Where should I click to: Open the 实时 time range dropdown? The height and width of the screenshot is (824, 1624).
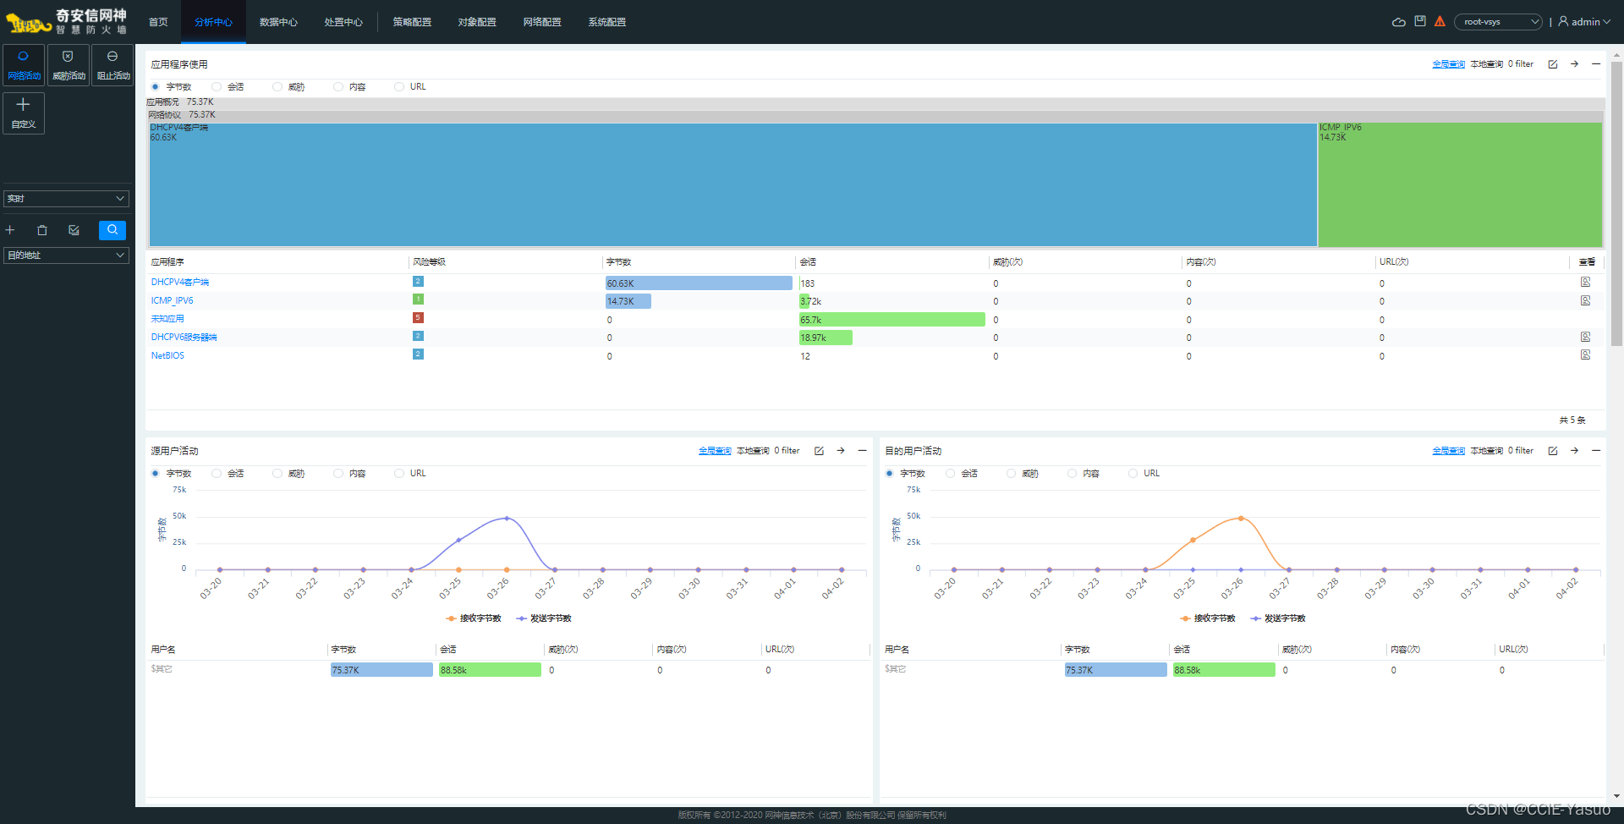click(x=66, y=199)
